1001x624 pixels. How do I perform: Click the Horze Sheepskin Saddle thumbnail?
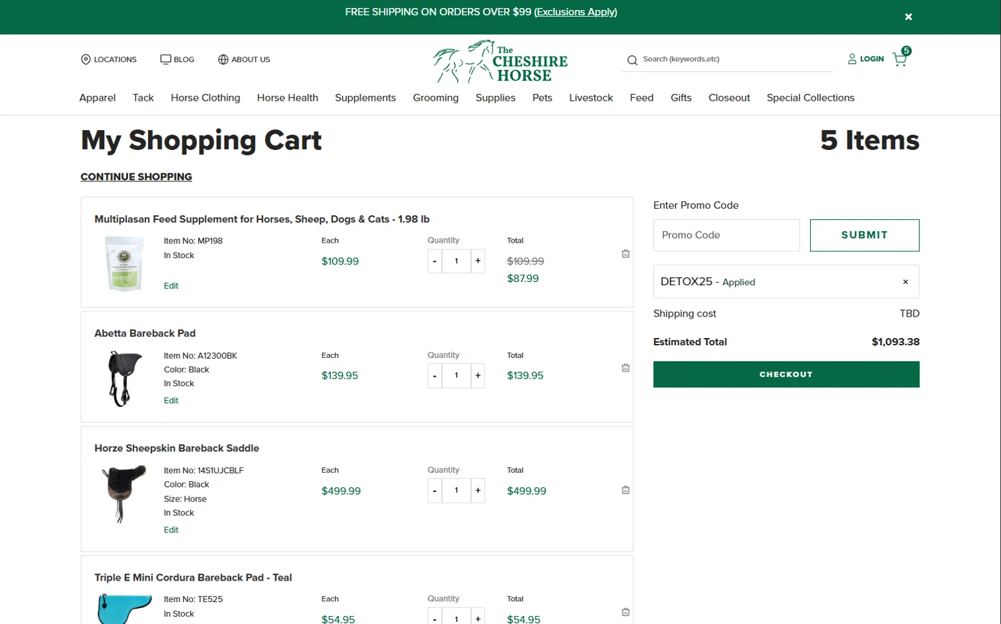[x=123, y=494]
